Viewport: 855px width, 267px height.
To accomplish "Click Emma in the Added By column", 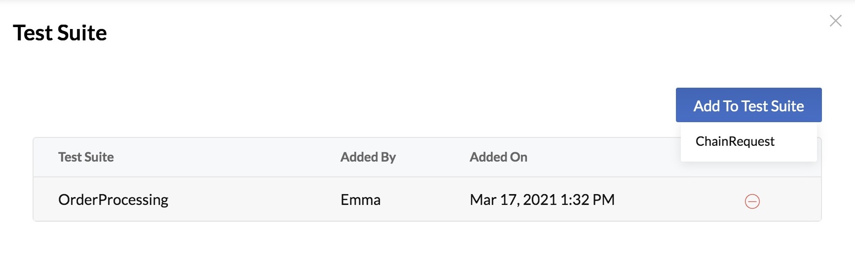I will coord(360,200).
